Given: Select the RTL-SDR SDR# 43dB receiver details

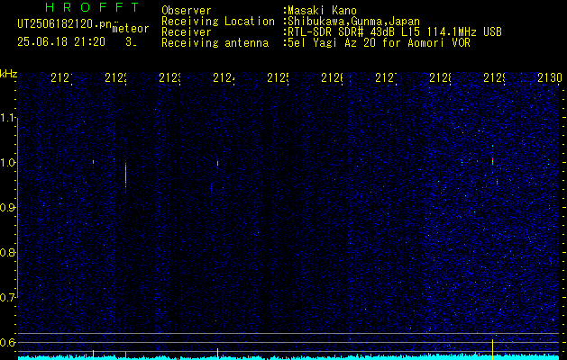Looking at the screenshot, I should point(395,32).
